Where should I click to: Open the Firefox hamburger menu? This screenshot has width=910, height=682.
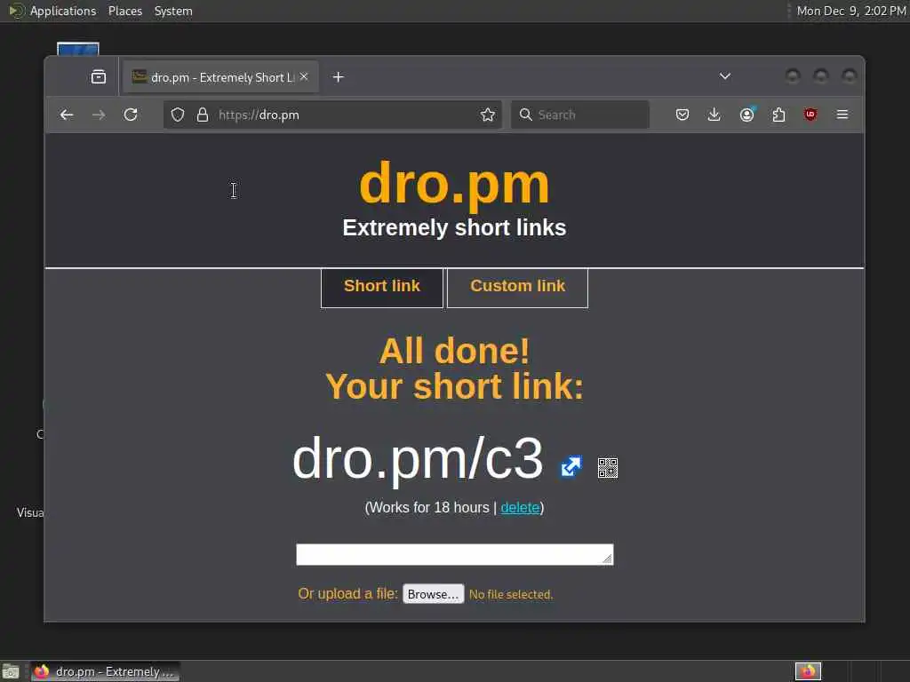pos(842,115)
